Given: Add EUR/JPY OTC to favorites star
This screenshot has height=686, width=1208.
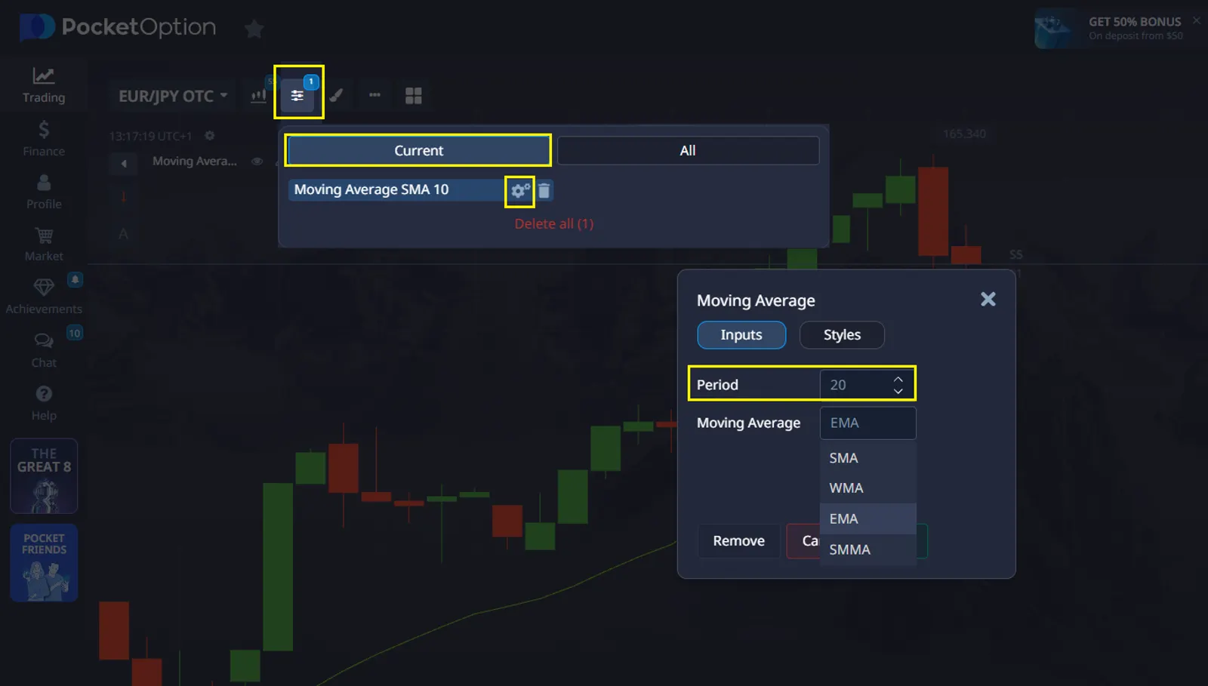Looking at the screenshot, I should [254, 29].
